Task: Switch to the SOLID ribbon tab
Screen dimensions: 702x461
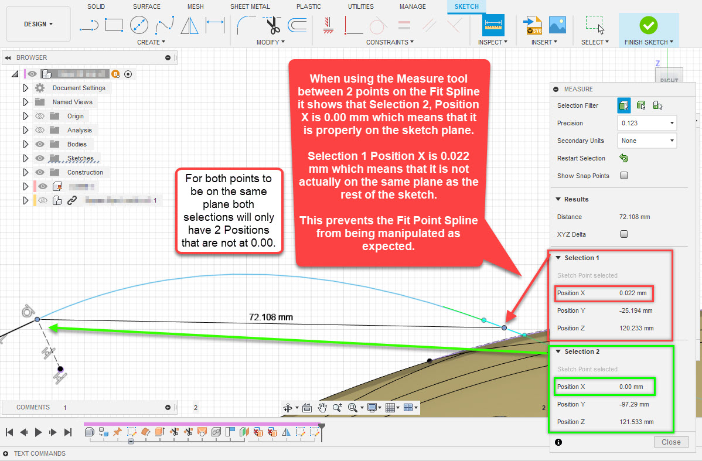Action: tap(96, 6)
